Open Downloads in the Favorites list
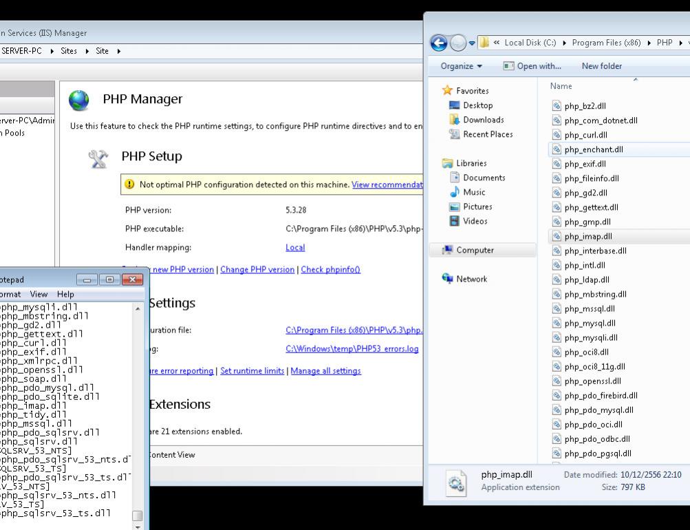This screenshot has width=690, height=530. point(477,120)
